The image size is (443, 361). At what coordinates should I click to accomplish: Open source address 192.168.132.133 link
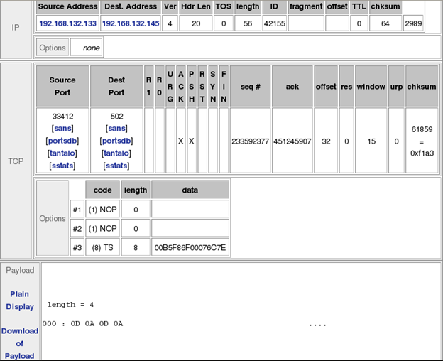(x=67, y=23)
